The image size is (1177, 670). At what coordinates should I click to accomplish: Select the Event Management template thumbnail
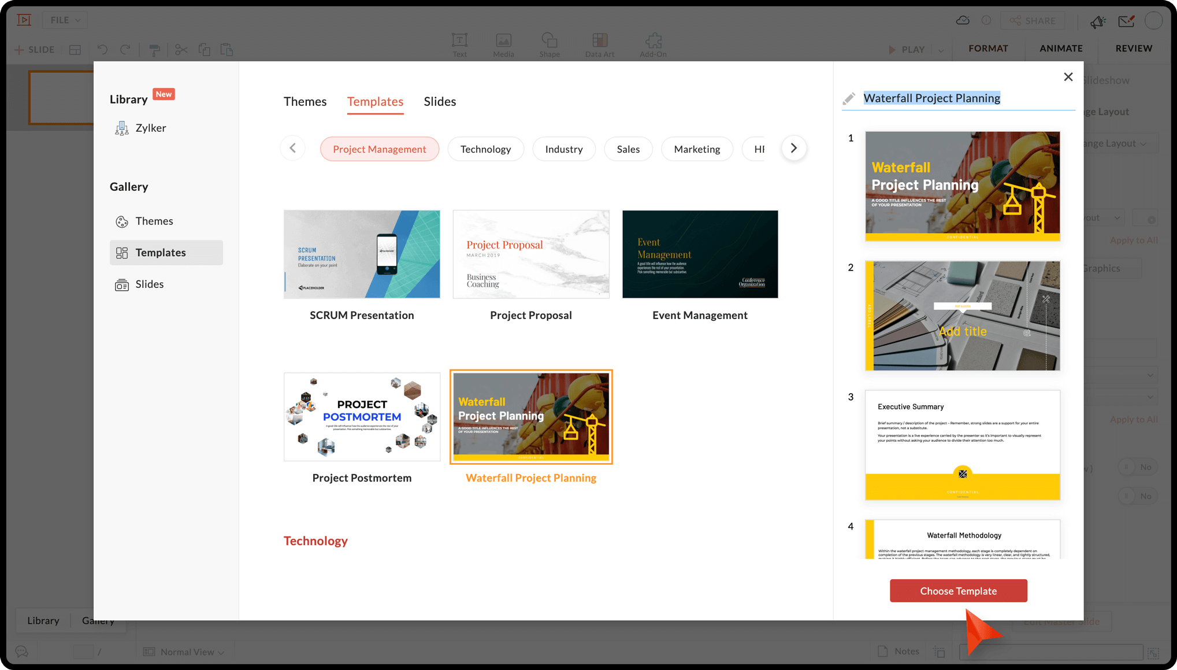pos(700,254)
